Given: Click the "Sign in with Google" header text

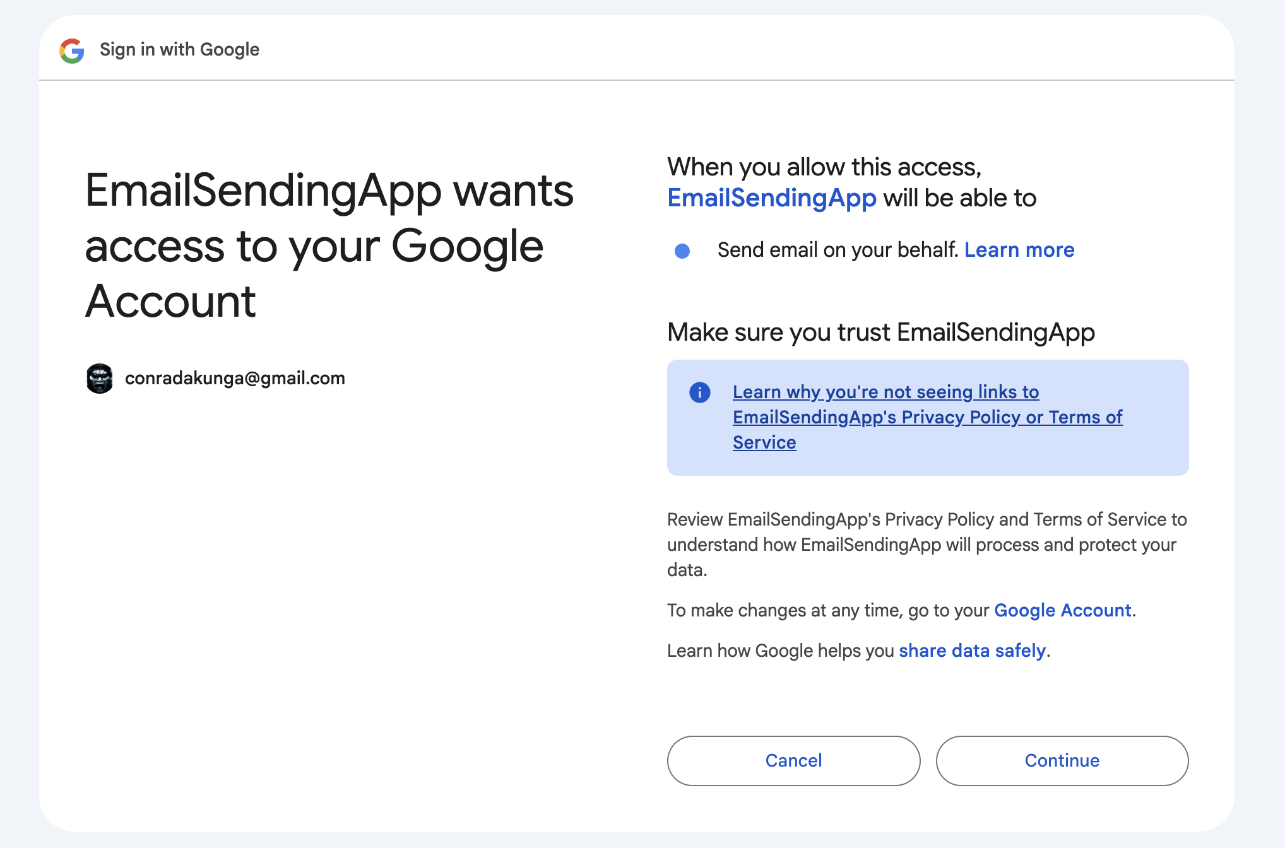Looking at the screenshot, I should 179,49.
